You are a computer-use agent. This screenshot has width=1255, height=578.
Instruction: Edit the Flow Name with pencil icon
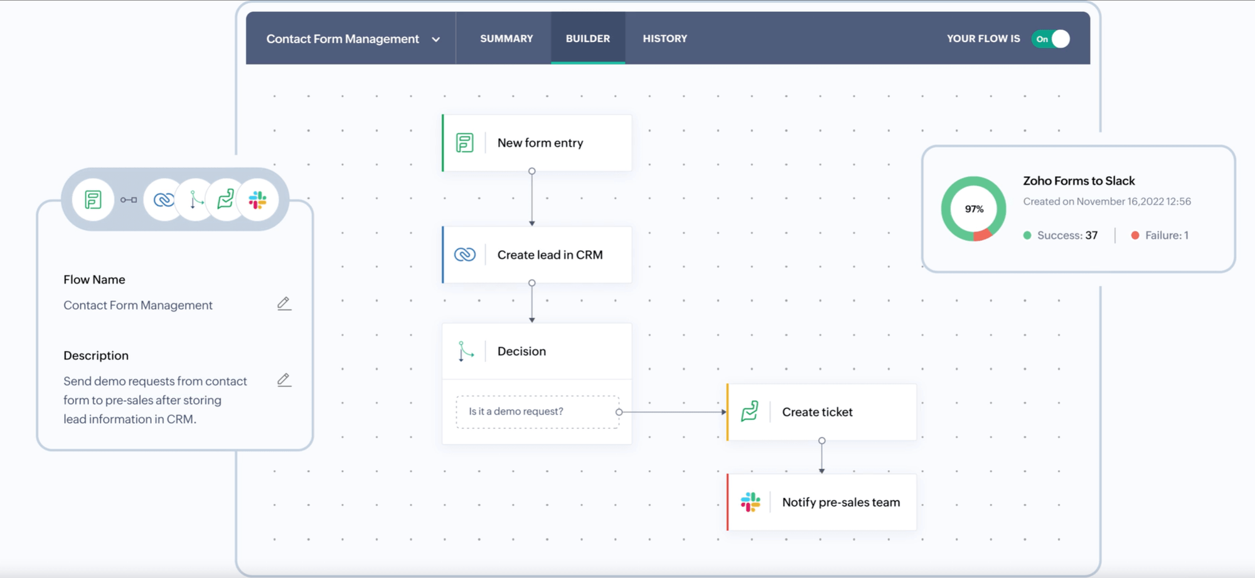tap(284, 304)
